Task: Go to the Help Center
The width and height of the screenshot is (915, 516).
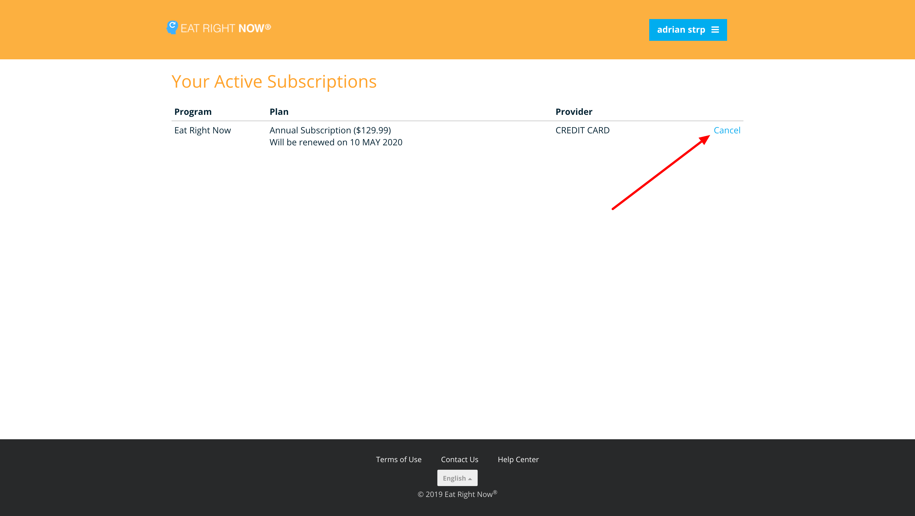Action: tap(518, 459)
